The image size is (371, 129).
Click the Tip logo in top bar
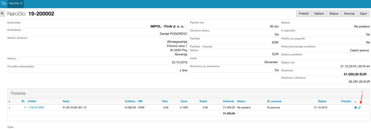[x=3, y=3]
